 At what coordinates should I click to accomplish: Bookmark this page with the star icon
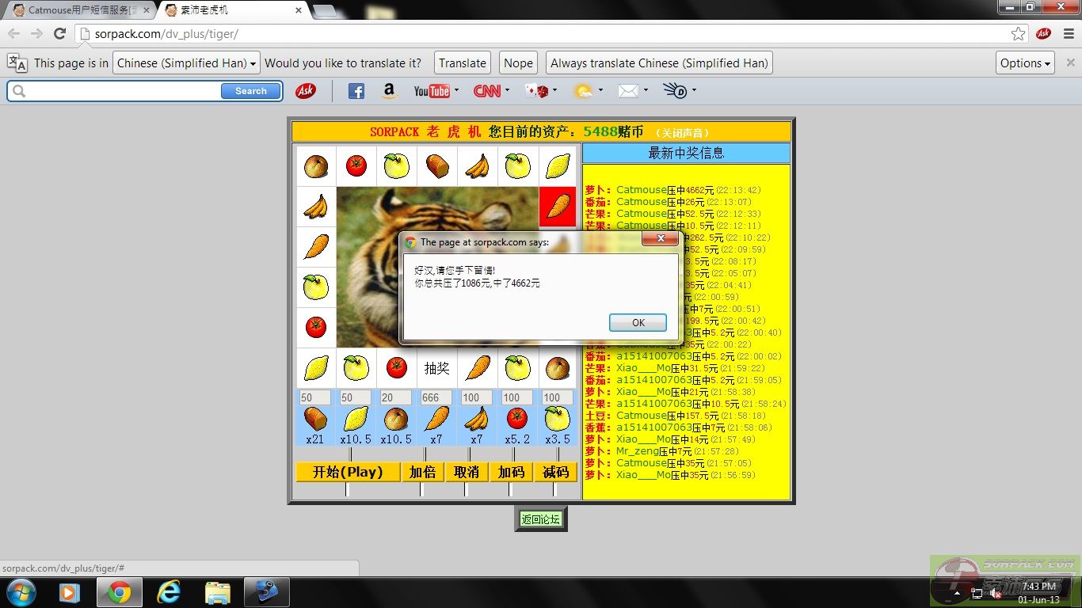coord(1018,34)
